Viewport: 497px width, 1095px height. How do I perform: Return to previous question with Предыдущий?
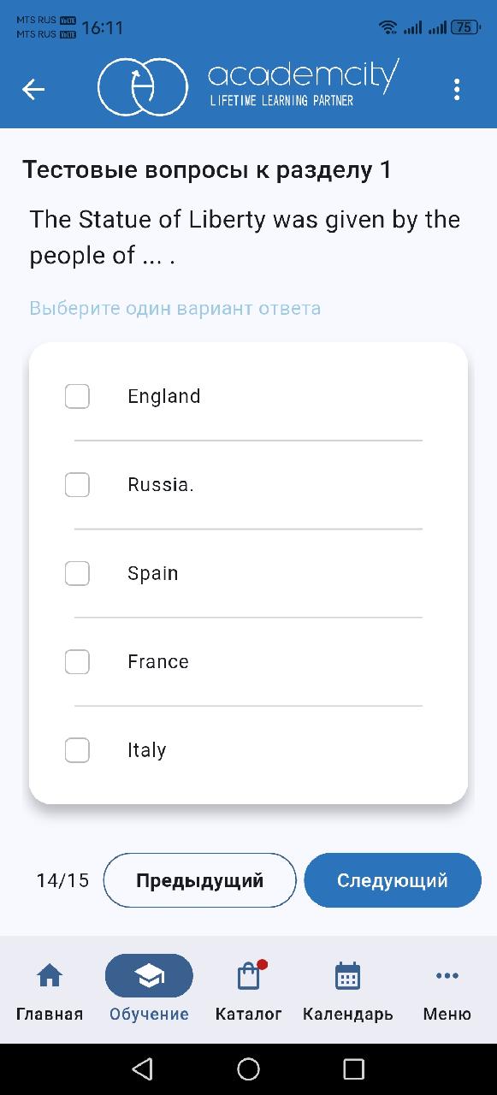[x=199, y=880]
